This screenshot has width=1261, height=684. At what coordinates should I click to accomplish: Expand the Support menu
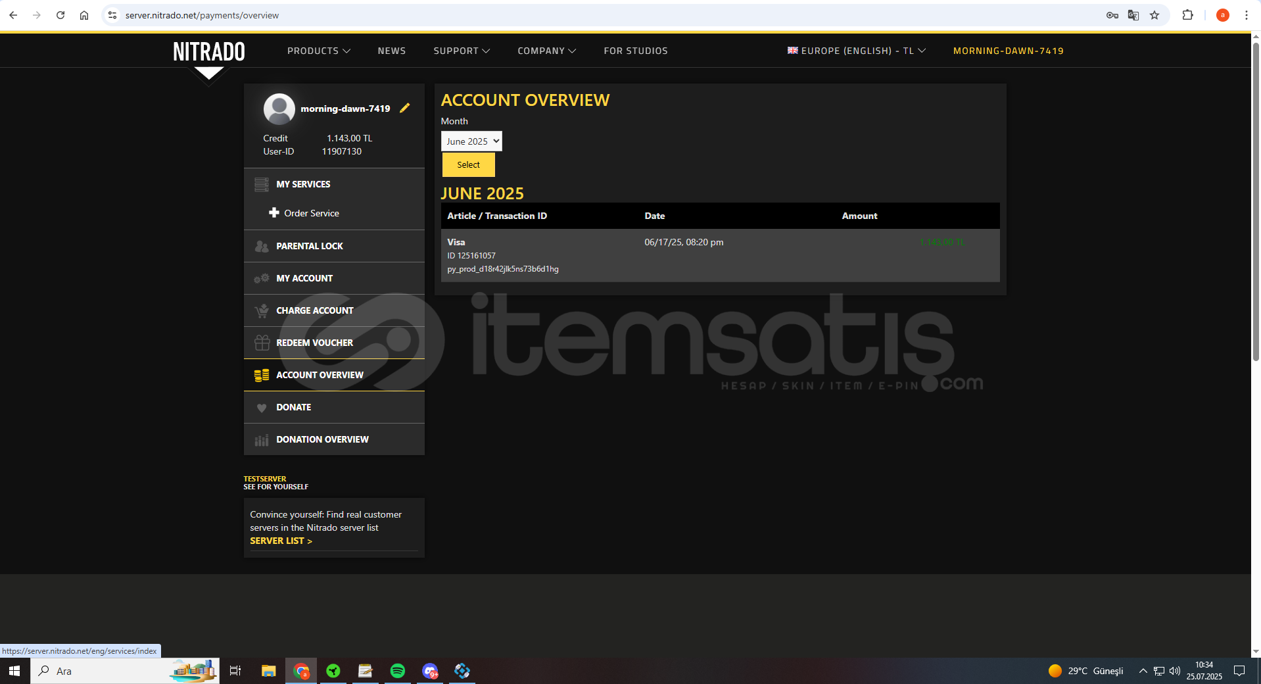[462, 51]
